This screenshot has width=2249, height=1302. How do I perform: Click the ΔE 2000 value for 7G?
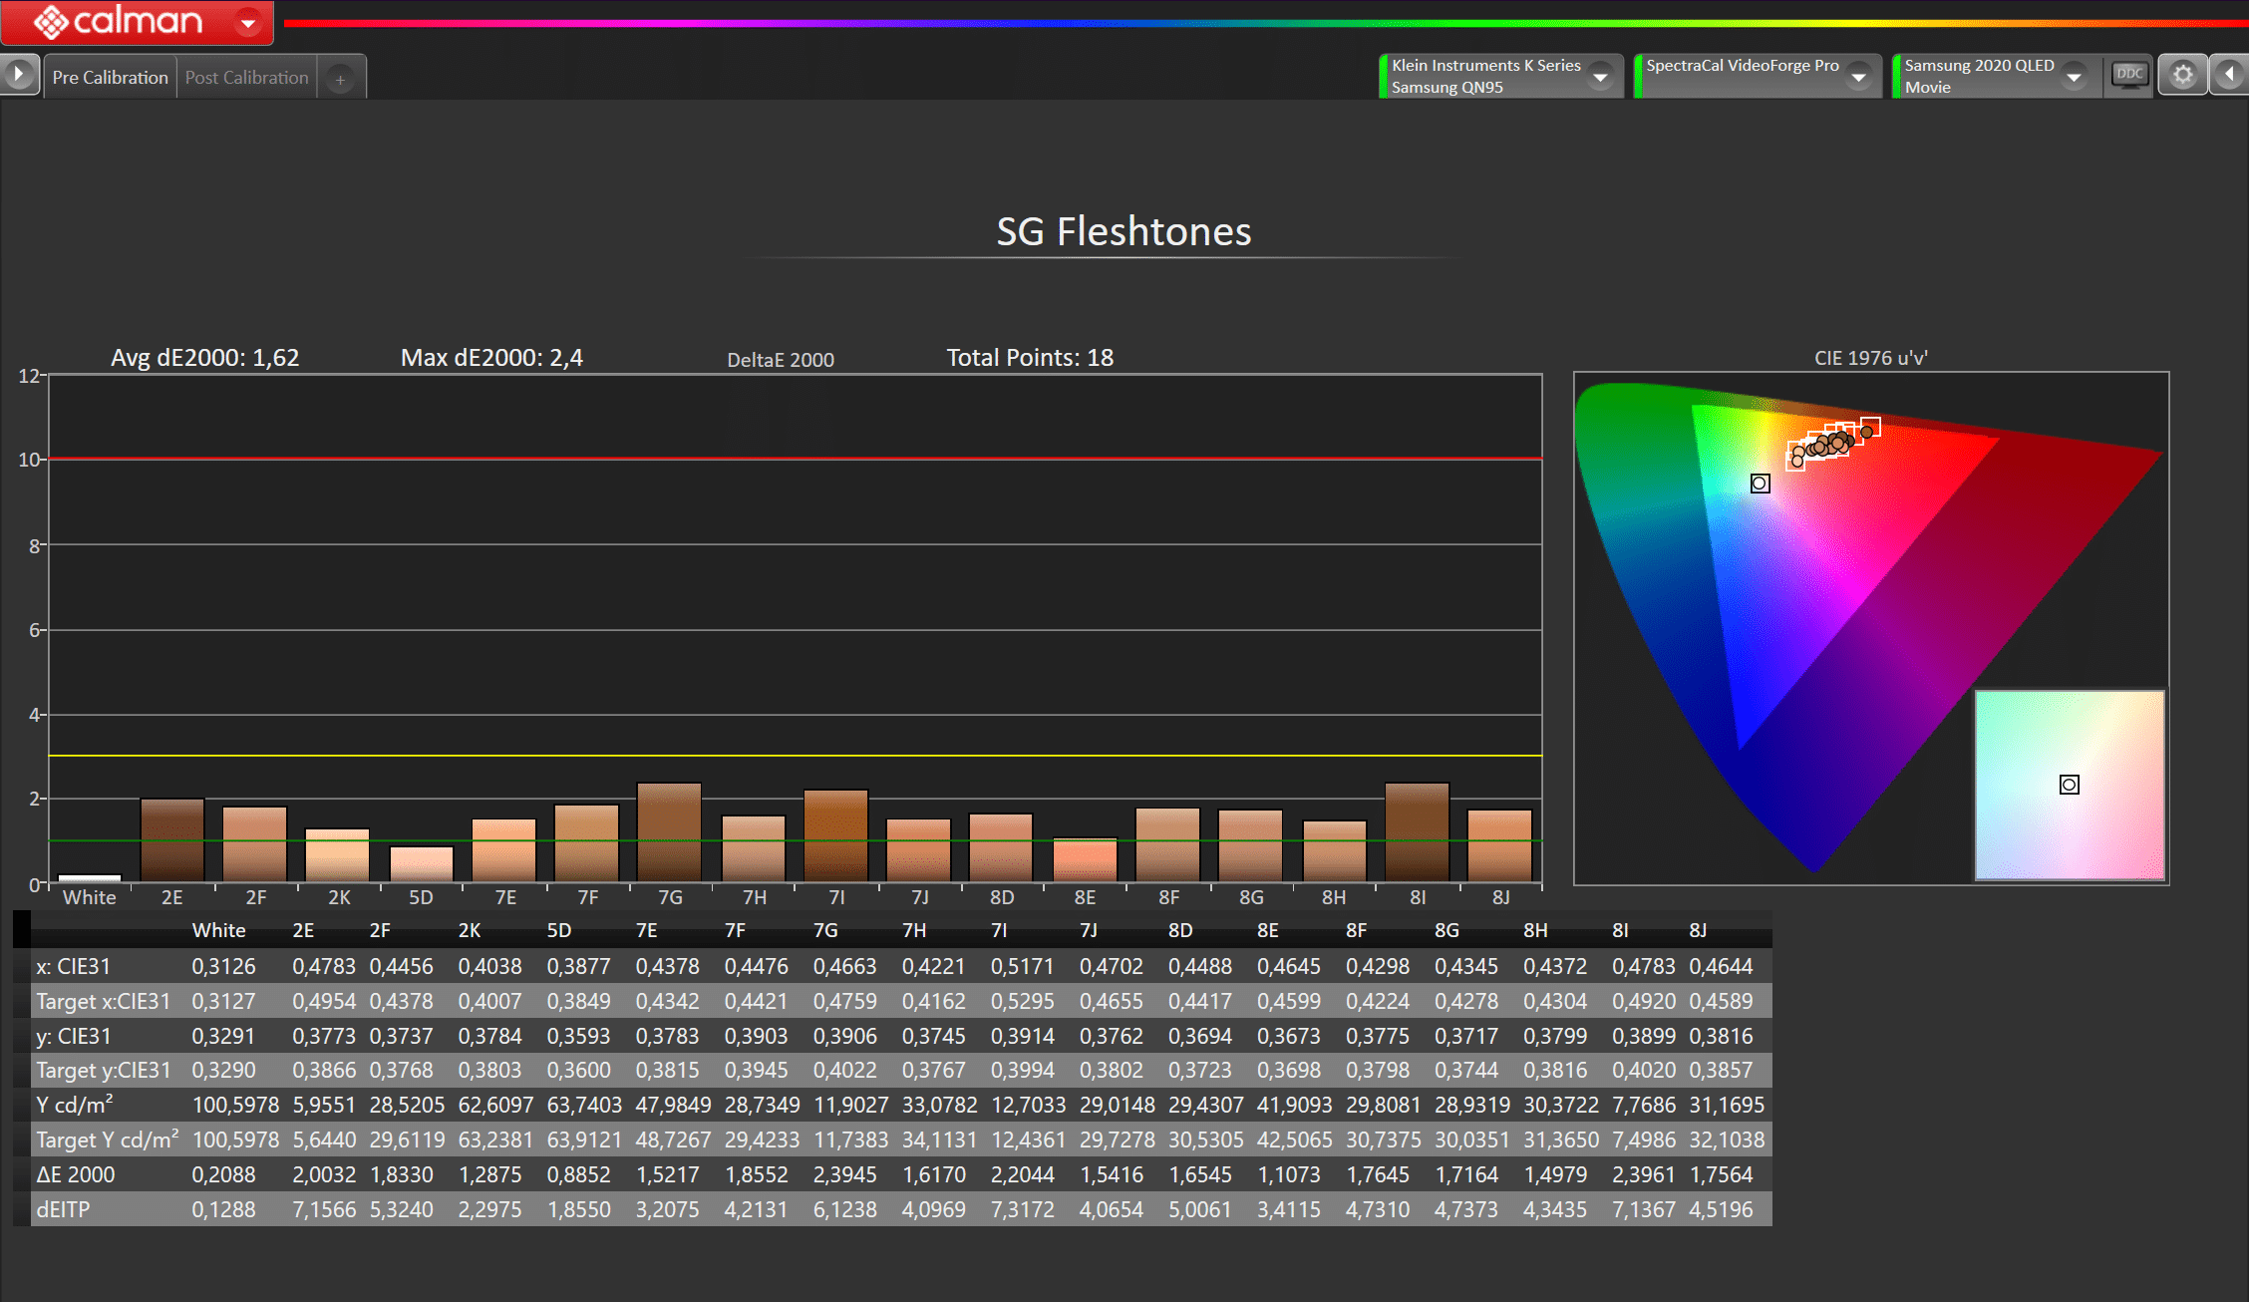pos(844,1174)
